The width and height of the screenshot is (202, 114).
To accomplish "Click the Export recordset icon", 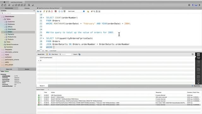I will (x=79, y=54).
